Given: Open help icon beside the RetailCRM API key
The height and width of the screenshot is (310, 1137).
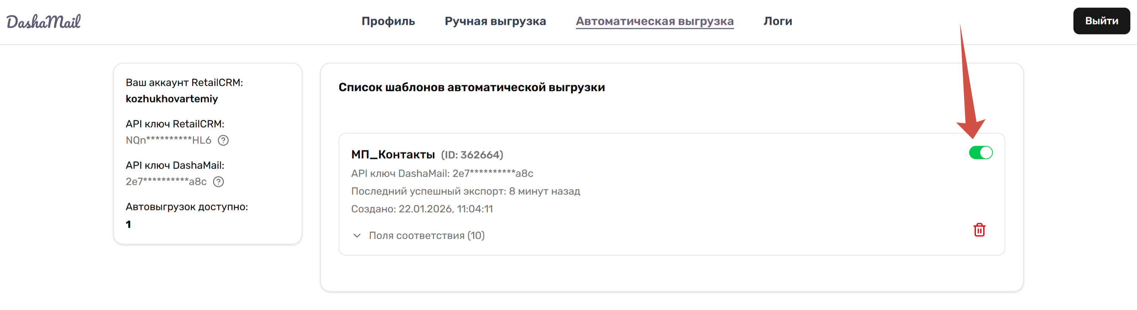Looking at the screenshot, I should [x=223, y=140].
